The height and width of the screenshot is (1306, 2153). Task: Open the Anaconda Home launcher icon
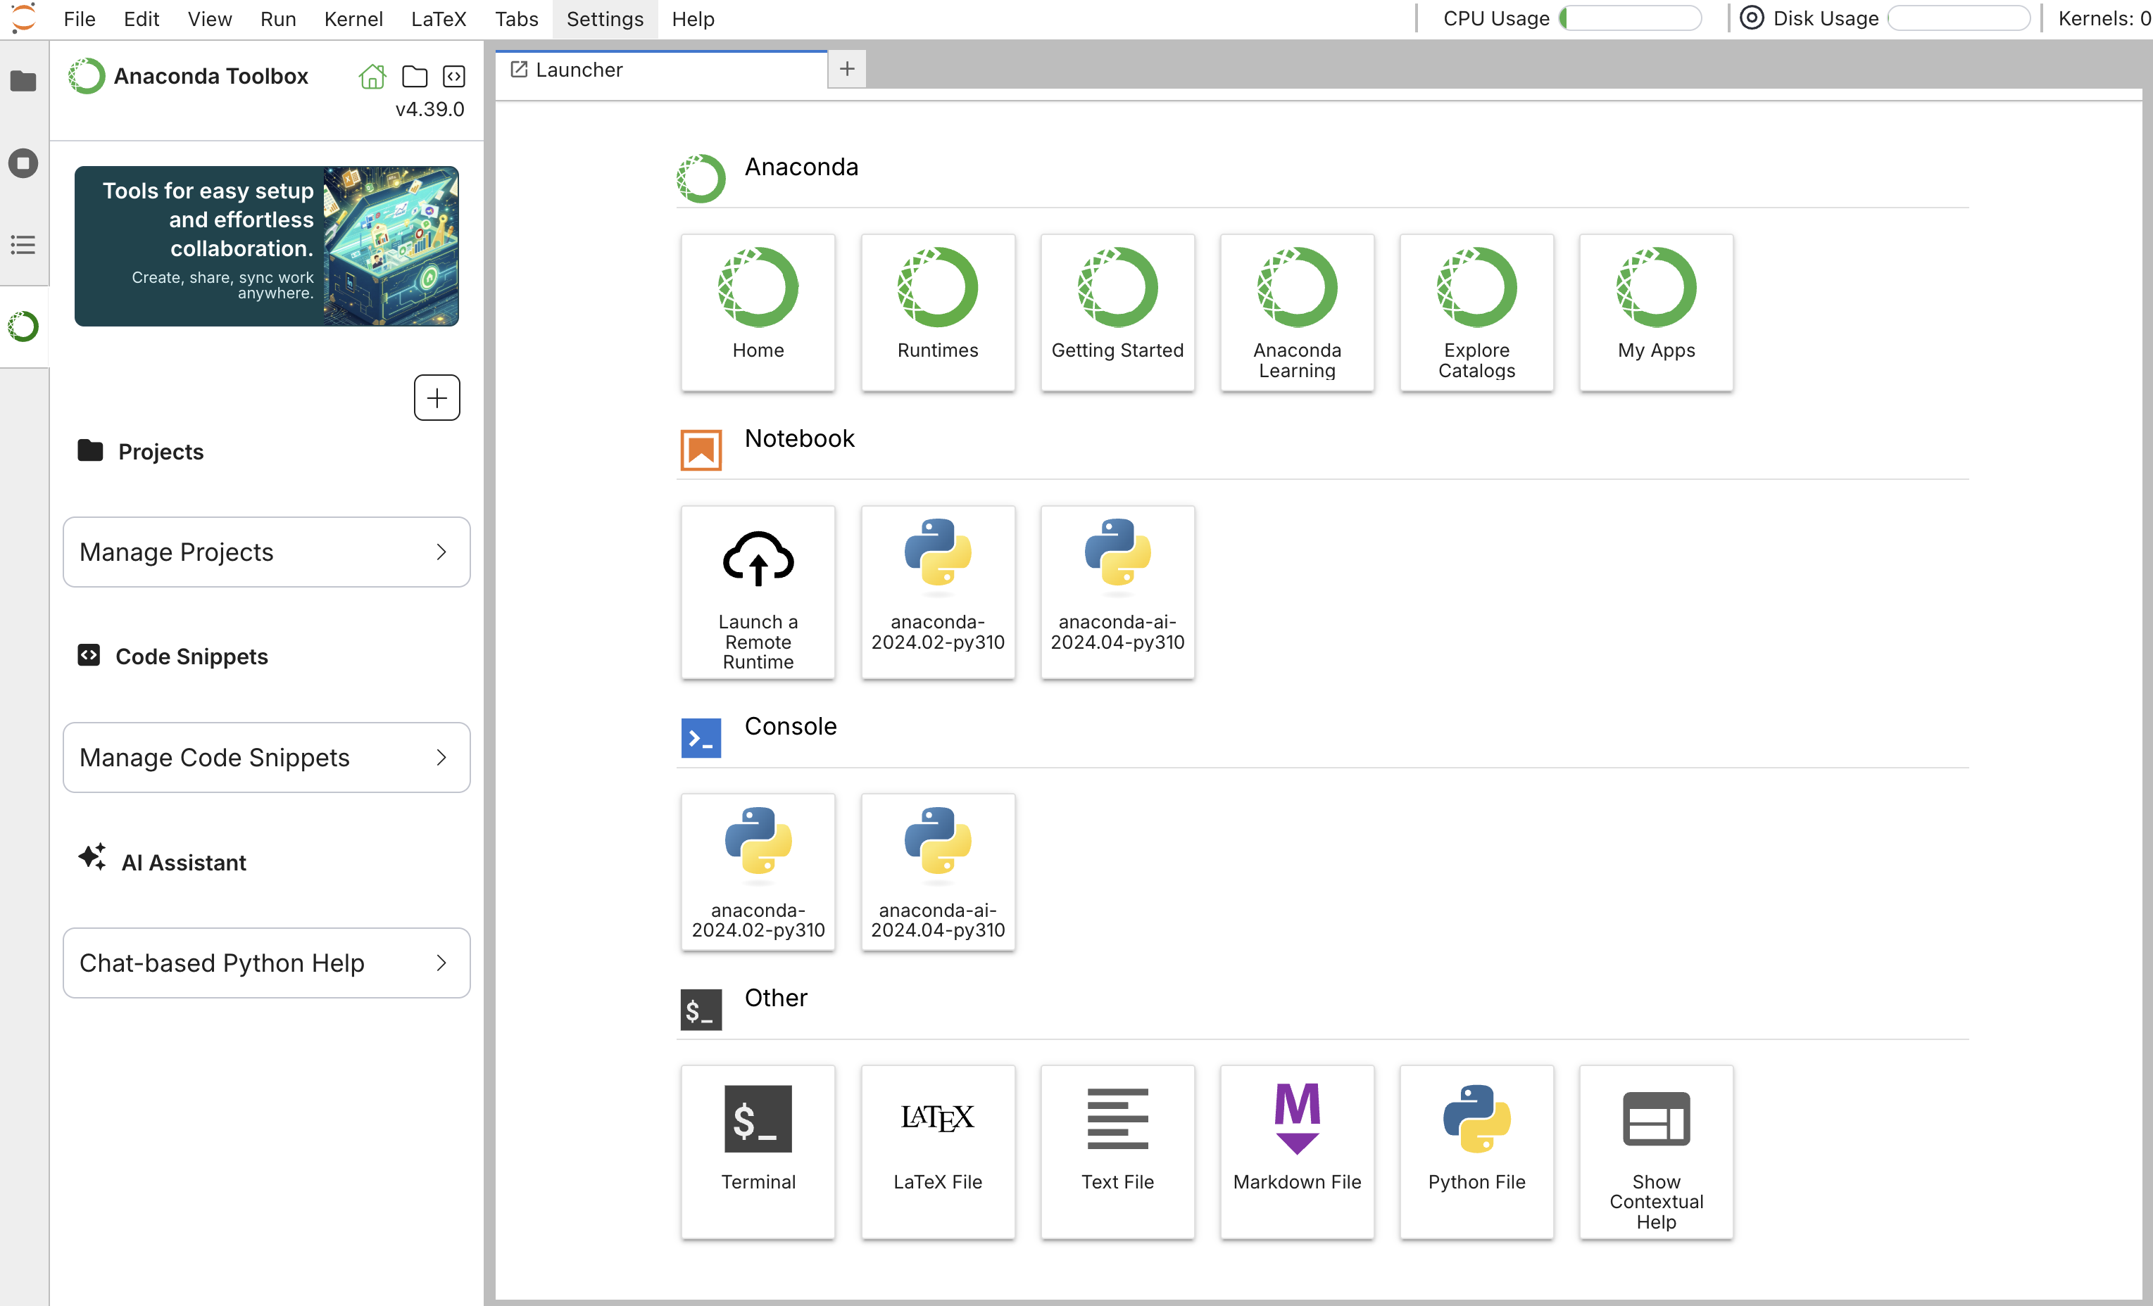coord(757,312)
